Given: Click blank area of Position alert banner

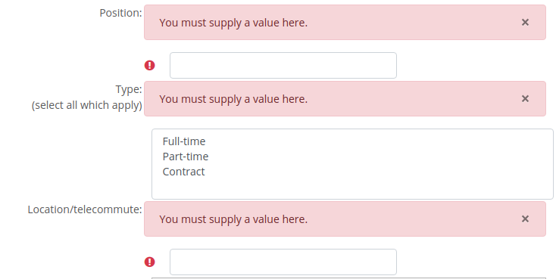Looking at the screenshot, I should (x=408, y=23).
